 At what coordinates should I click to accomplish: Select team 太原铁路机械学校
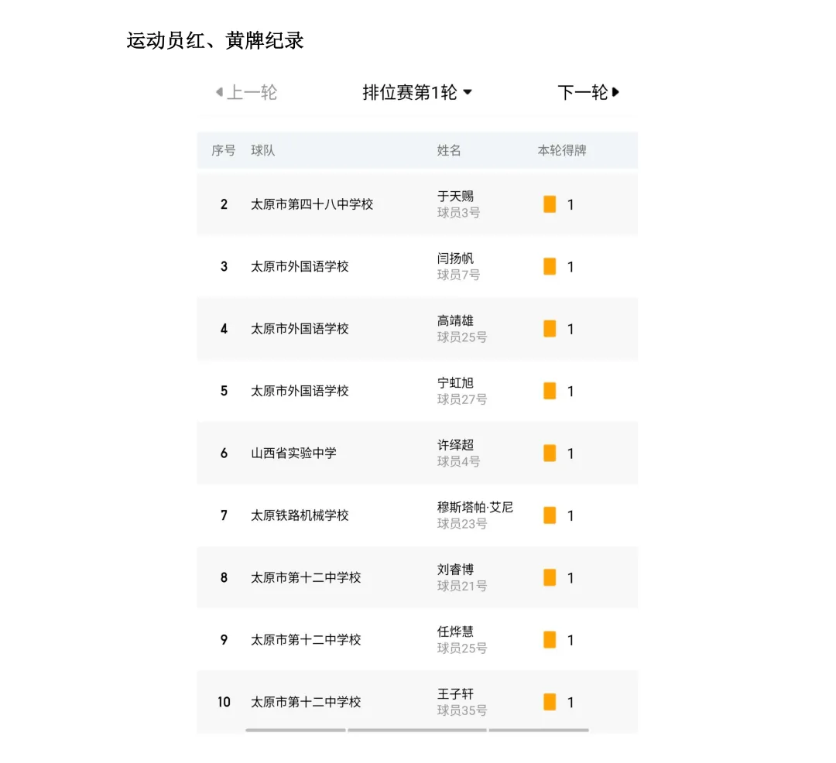300,515
